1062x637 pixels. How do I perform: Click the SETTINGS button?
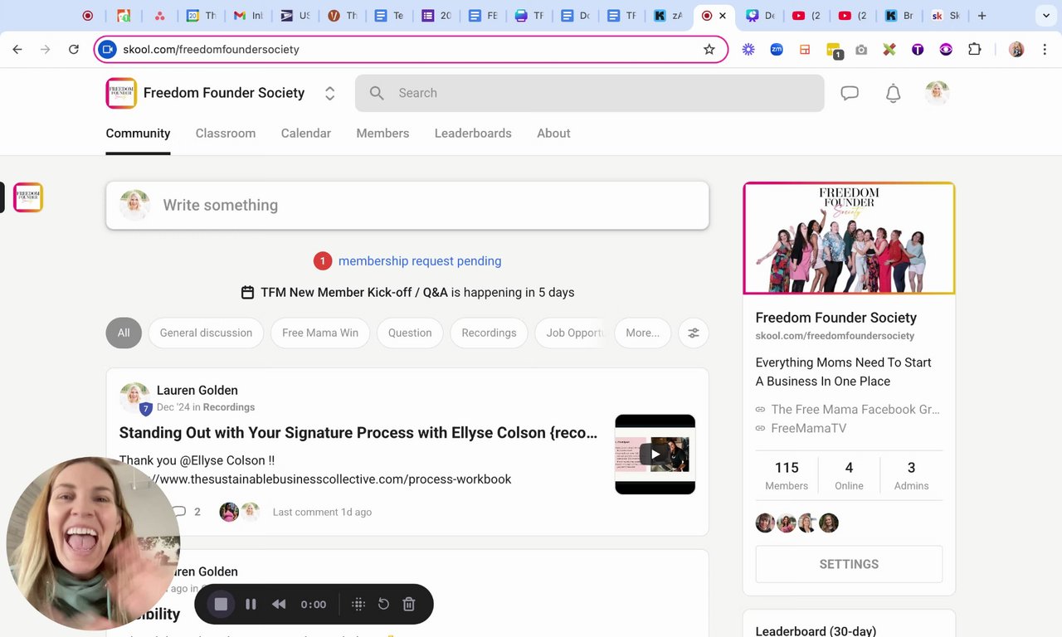pyautogui.click(x=849, y=564)
